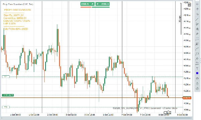
Task: Click the bar countdown timer label 56:12
Action: pos(168,113)
